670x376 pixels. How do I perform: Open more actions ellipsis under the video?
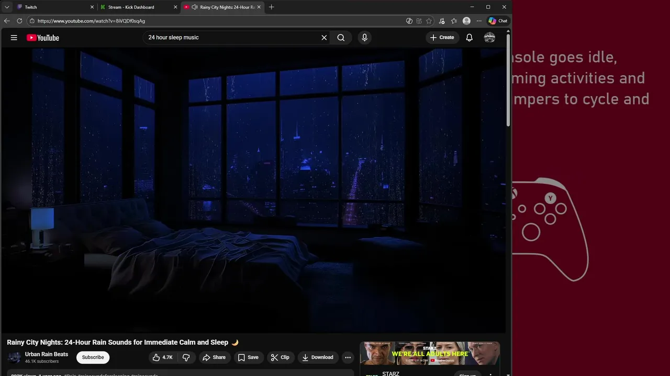pos(348,357)
